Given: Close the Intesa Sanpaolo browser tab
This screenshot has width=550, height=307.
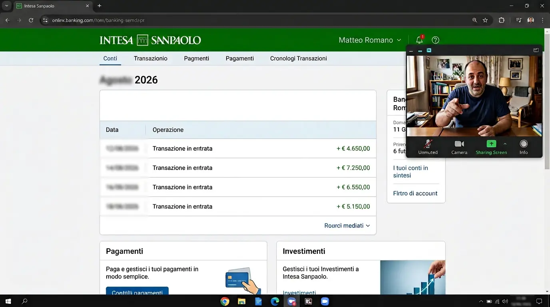Looking at the screenshot, I should (88, 6).
